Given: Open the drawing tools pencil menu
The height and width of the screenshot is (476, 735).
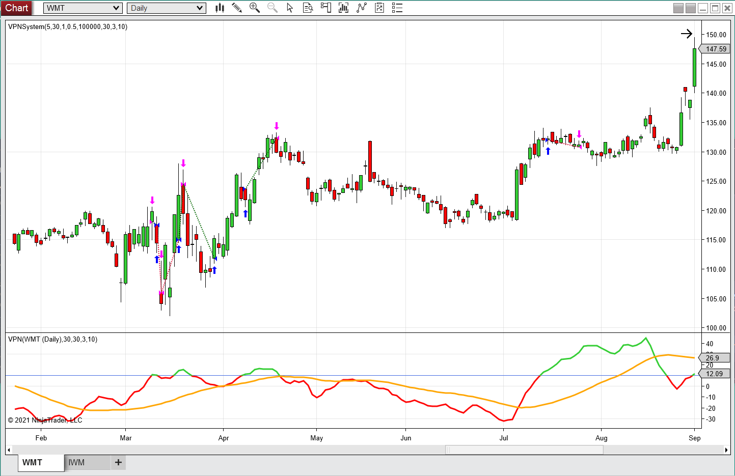Looking at the screenshot, I should pos(237,8).
